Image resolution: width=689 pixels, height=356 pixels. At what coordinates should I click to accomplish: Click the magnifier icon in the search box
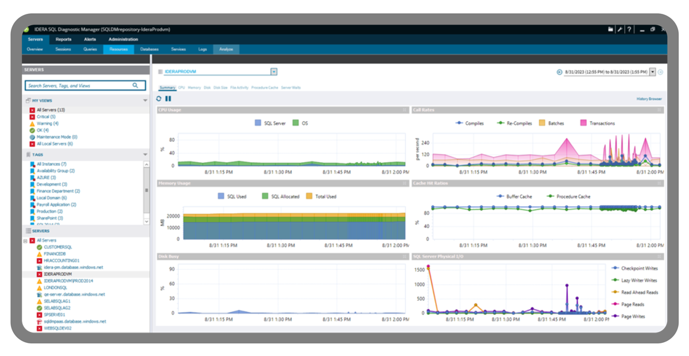pos(136,85)
